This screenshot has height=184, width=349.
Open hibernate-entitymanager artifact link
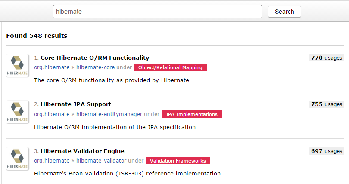[109, 114]
